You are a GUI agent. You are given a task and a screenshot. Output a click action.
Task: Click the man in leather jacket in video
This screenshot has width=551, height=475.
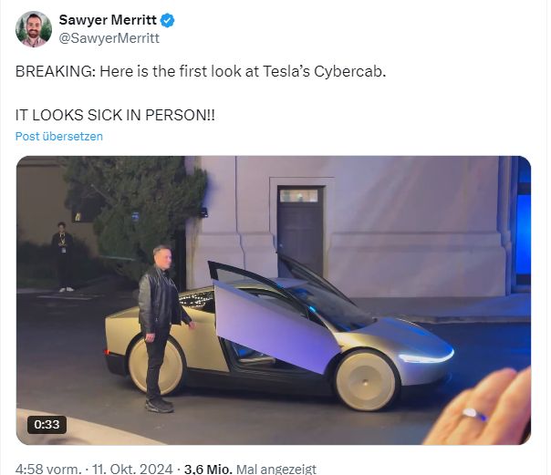(x=160, y=328)
